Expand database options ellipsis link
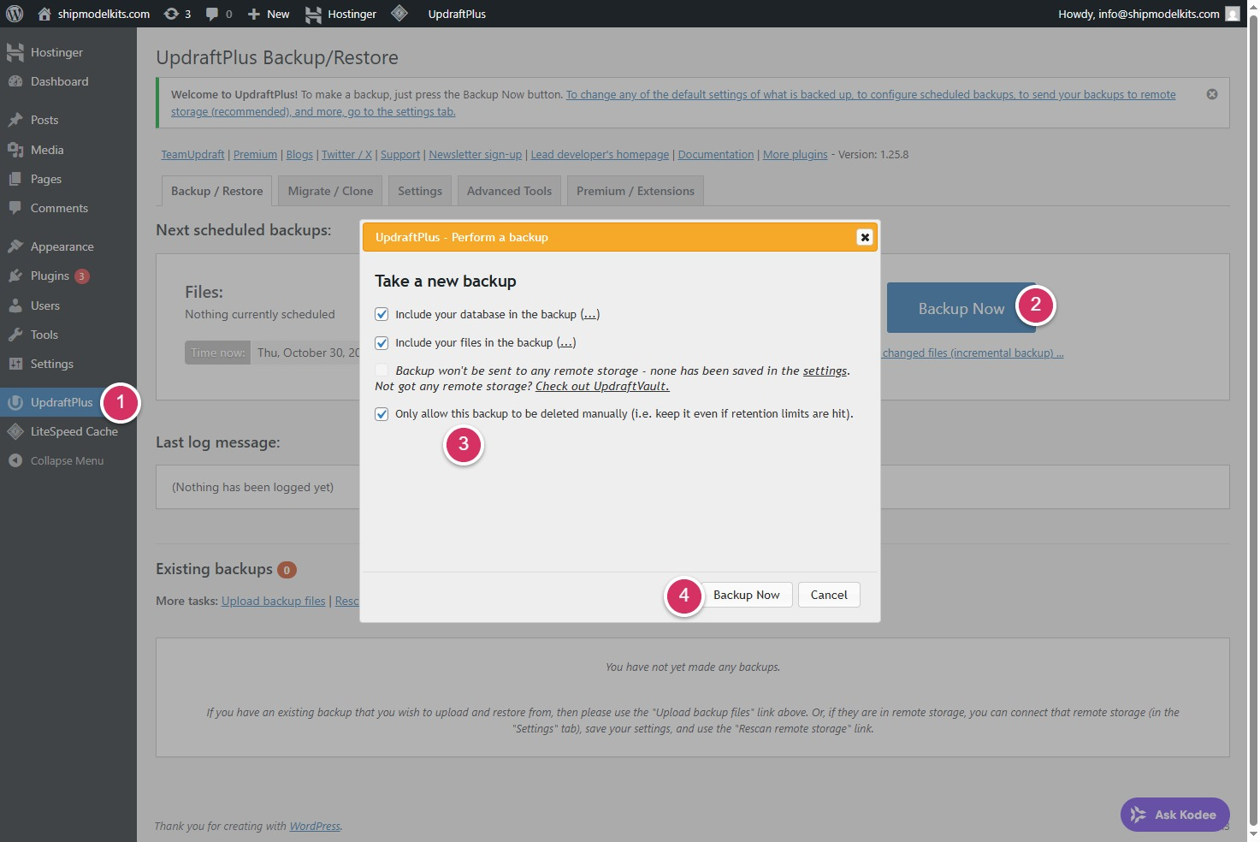The width and height of the screenshot is (1260, 842). 589,314
